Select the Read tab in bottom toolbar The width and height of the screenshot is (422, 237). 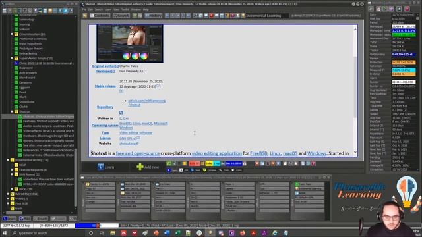point(196,170)
